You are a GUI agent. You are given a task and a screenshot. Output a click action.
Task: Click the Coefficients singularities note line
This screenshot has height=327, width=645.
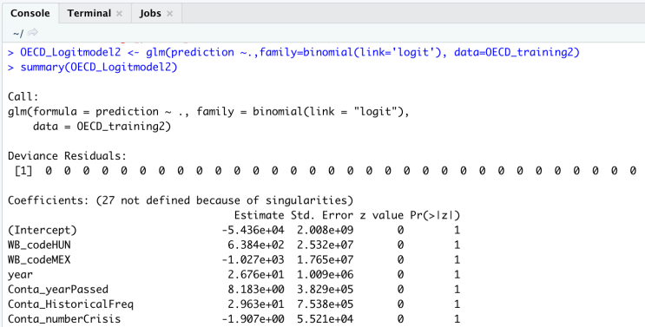181,200
